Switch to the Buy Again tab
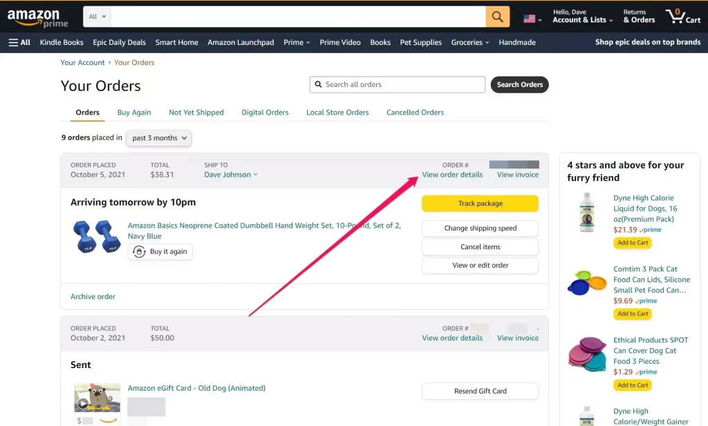Image resolution: width=708 pixels, height=426 pixels. (134, 113)
